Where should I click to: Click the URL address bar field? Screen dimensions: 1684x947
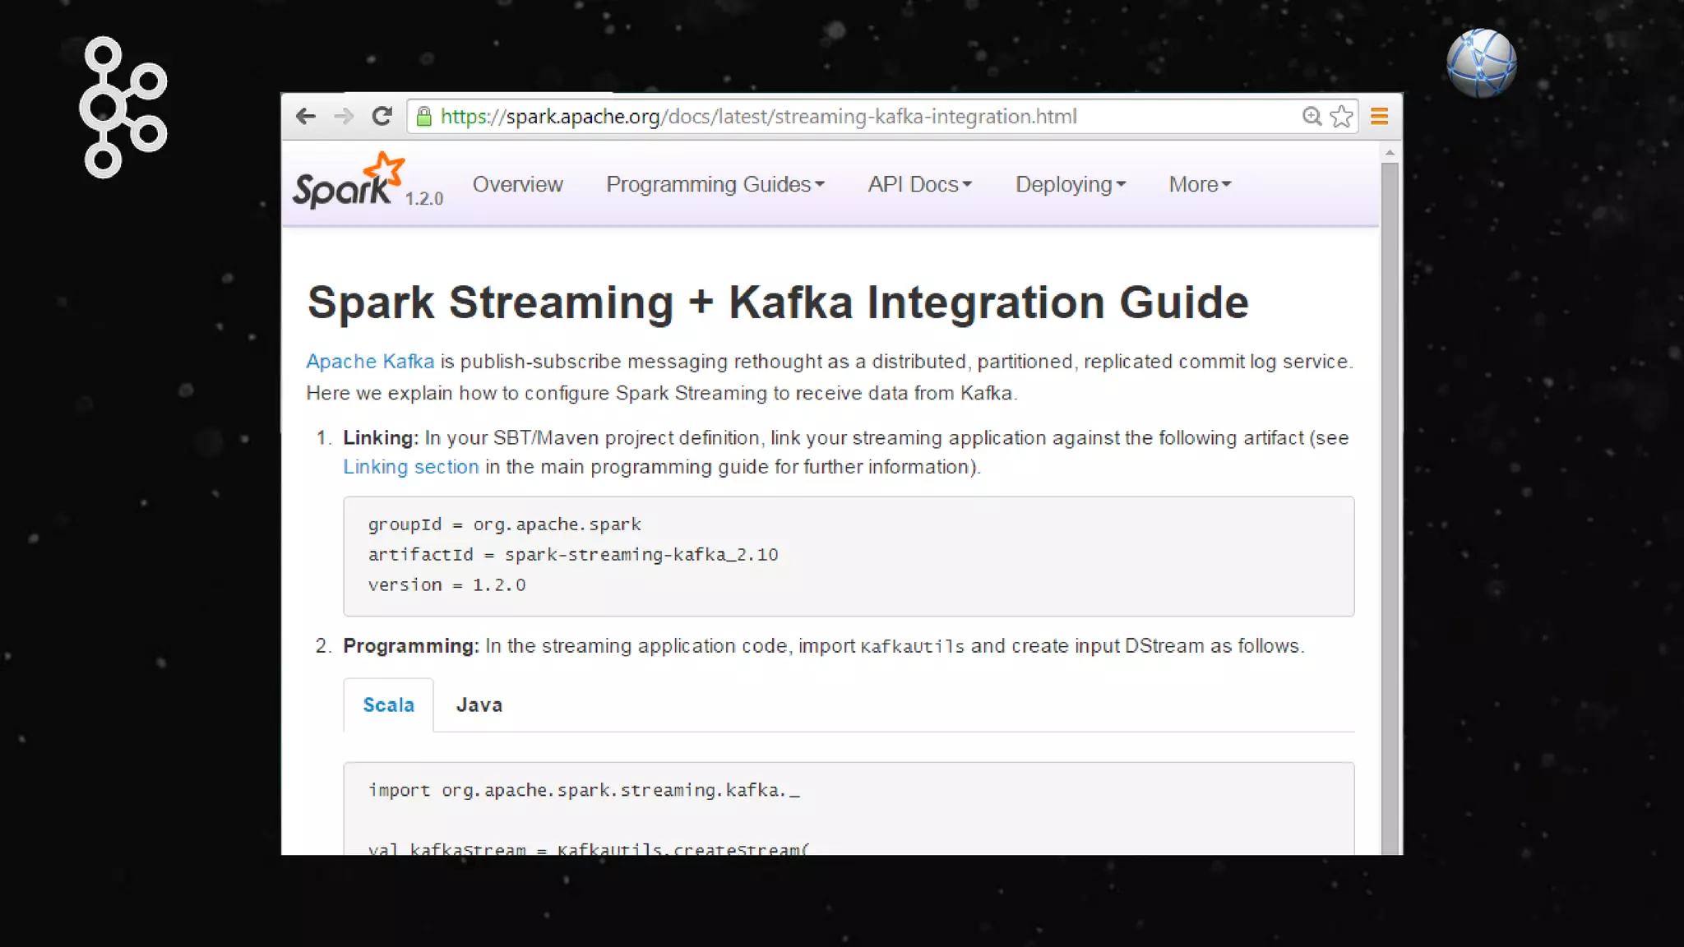[822, 117]
